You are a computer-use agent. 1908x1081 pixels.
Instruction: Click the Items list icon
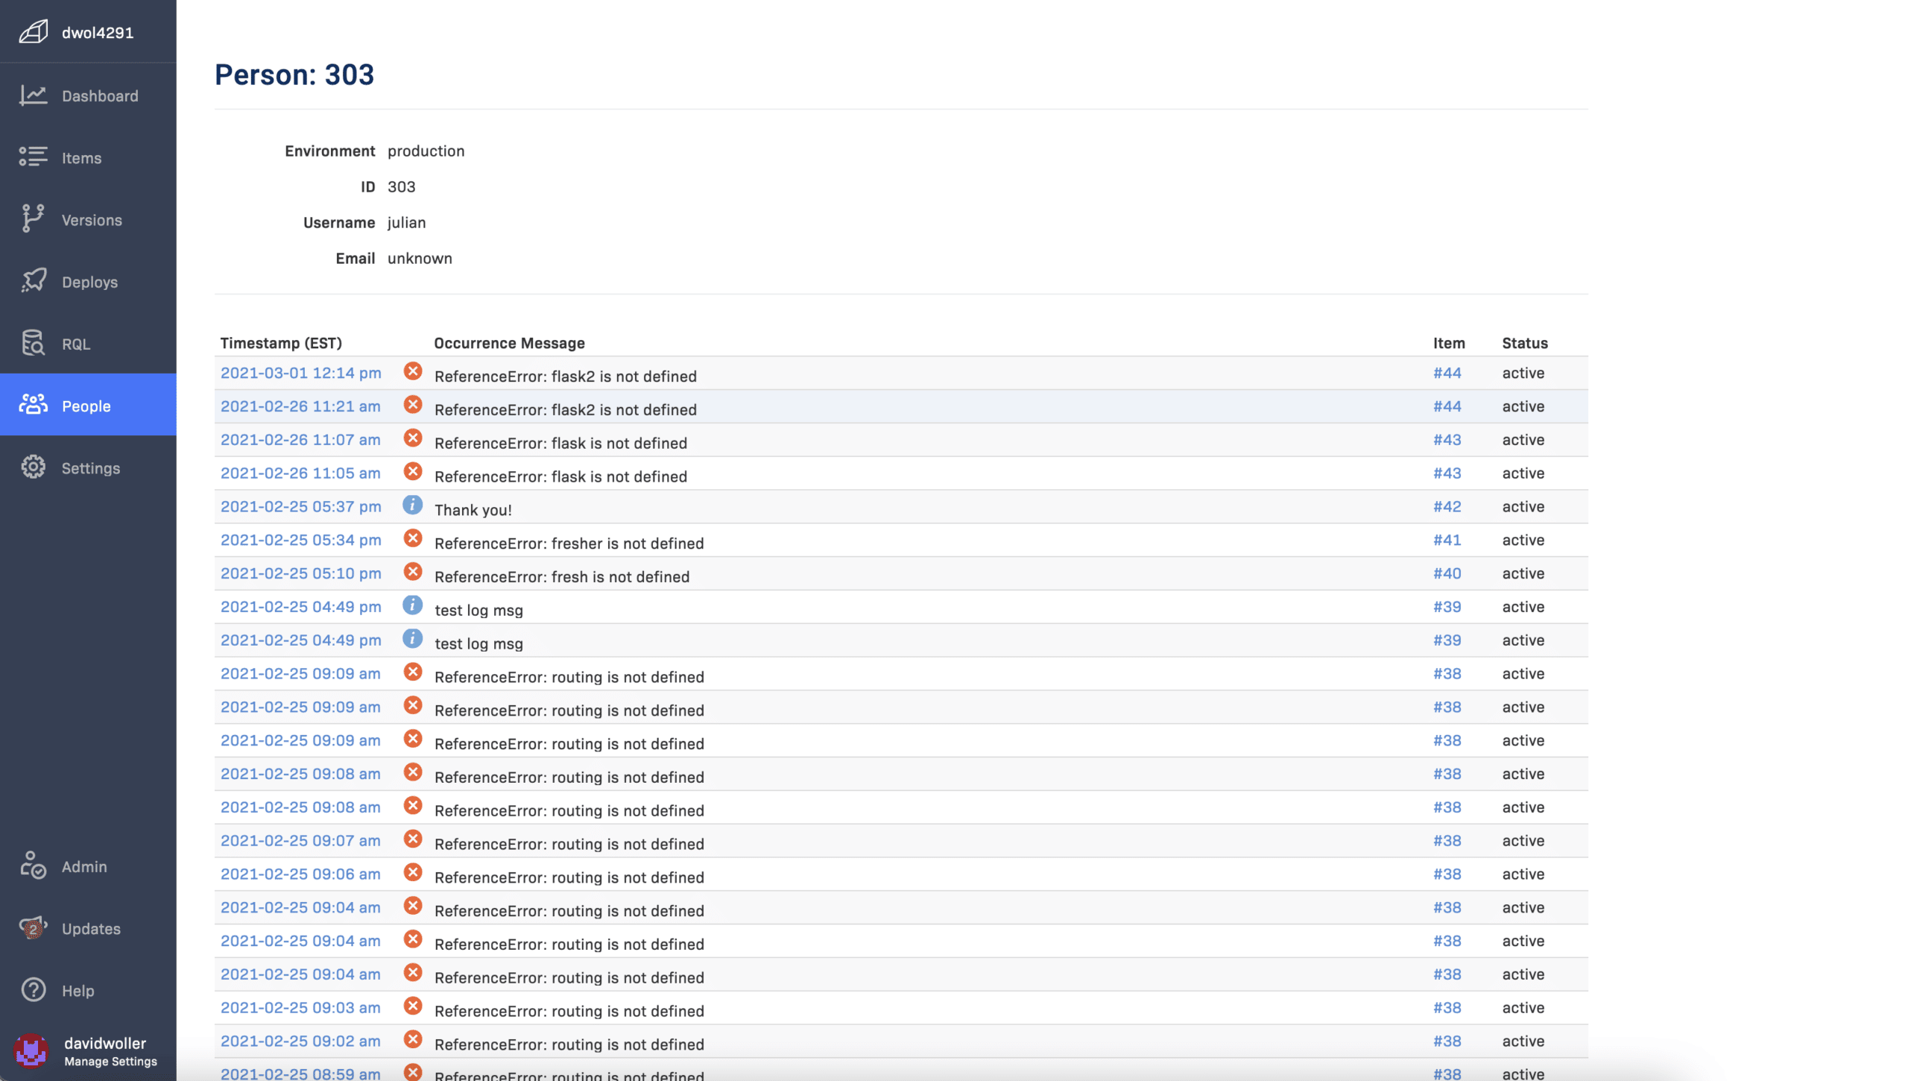click(x=33, y=157)
